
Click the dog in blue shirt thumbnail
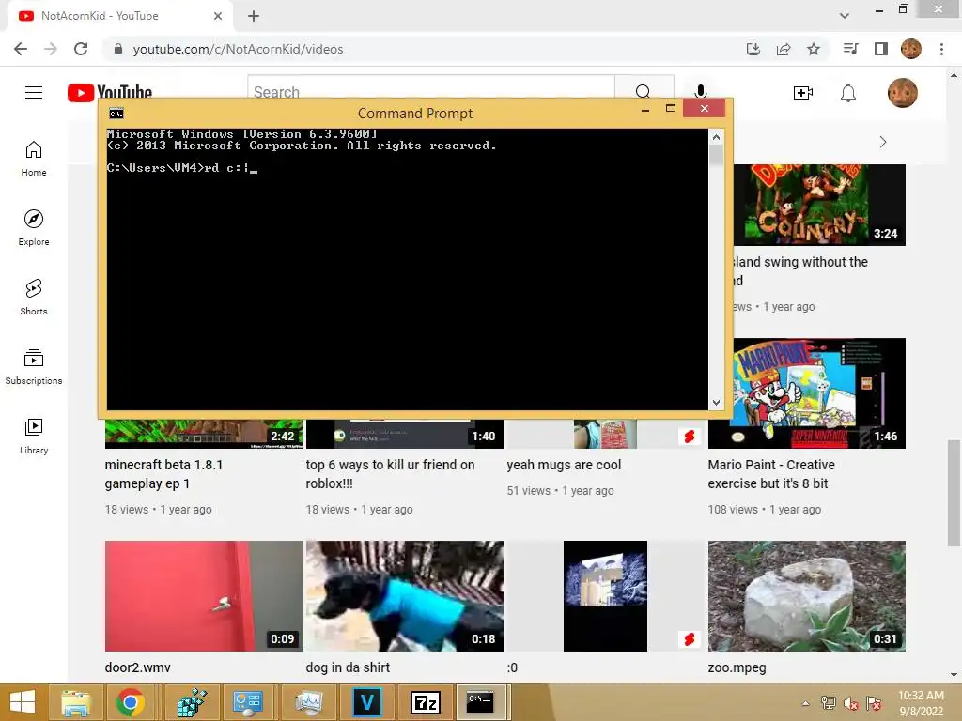(404, 596)
